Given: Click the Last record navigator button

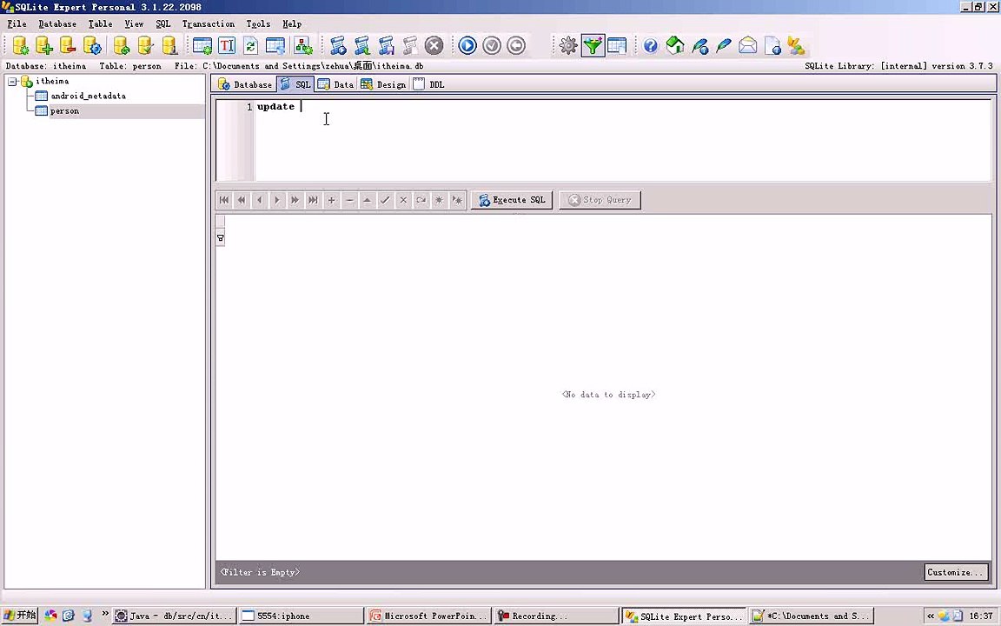Looking at the screenshot, I should 313,200.
